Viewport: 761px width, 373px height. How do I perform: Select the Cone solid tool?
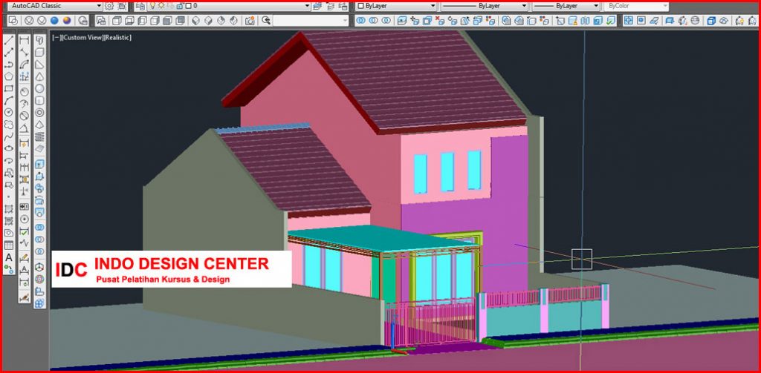40,76
